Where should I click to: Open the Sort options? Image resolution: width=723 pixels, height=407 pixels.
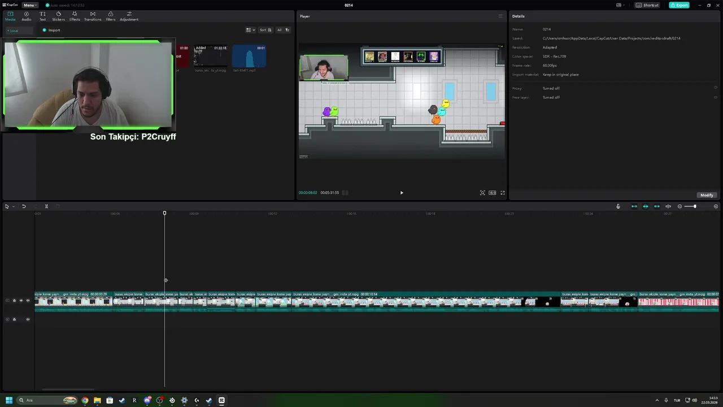(x=265, y=30)
